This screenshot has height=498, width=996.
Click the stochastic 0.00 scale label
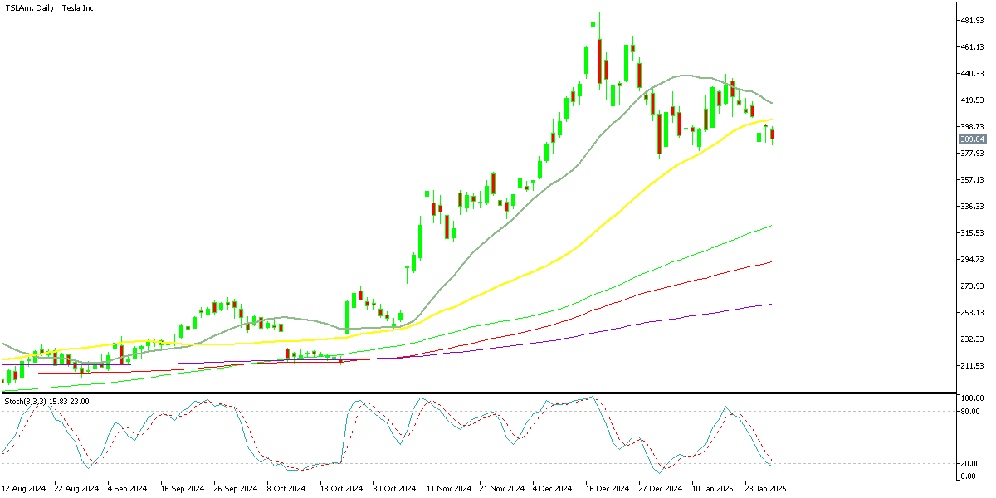968,476
